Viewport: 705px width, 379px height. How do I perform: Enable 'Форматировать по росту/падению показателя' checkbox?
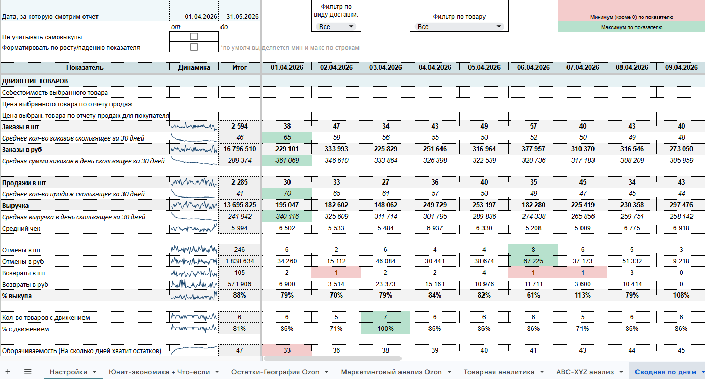194,47
